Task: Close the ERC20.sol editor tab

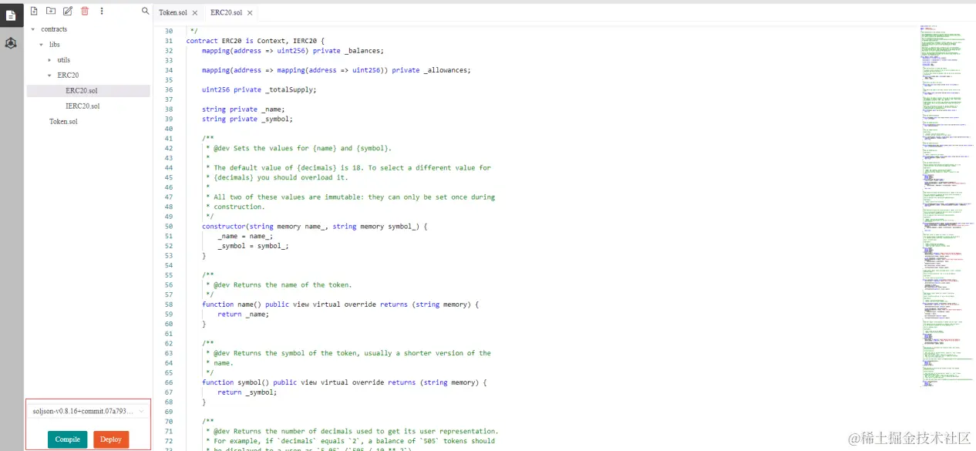Action: [250, 13]
